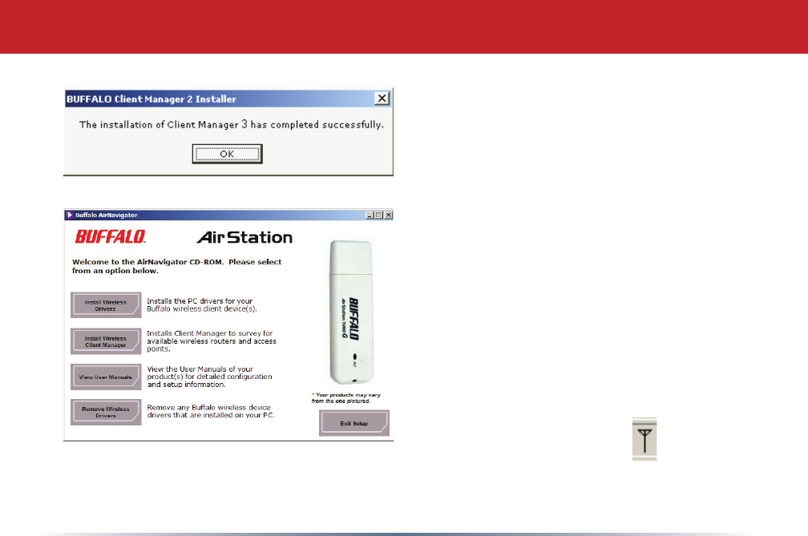Click 'View the User Manuals of your' description
Viewport: 808px width, 536px height.
[x=210, y=377]
